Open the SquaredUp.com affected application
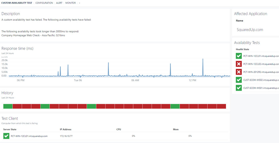This screenshot has height=143, width=279. 250,30
